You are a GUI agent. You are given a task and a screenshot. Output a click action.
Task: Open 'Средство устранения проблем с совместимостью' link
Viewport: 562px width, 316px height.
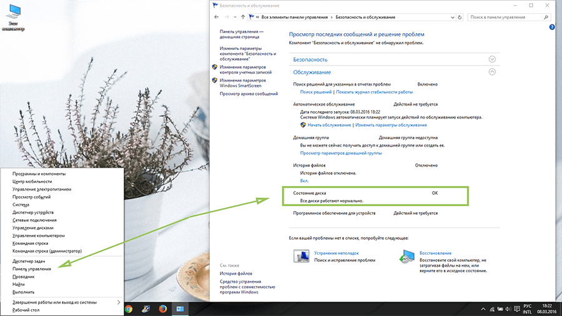coord(247,287)
